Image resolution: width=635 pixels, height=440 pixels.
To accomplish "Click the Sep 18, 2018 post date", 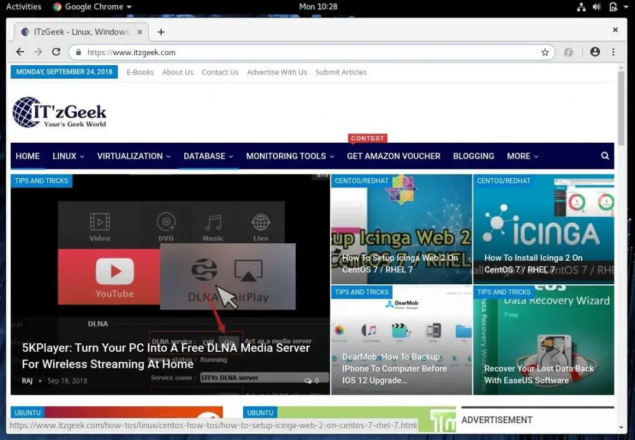I will [67, 380].
